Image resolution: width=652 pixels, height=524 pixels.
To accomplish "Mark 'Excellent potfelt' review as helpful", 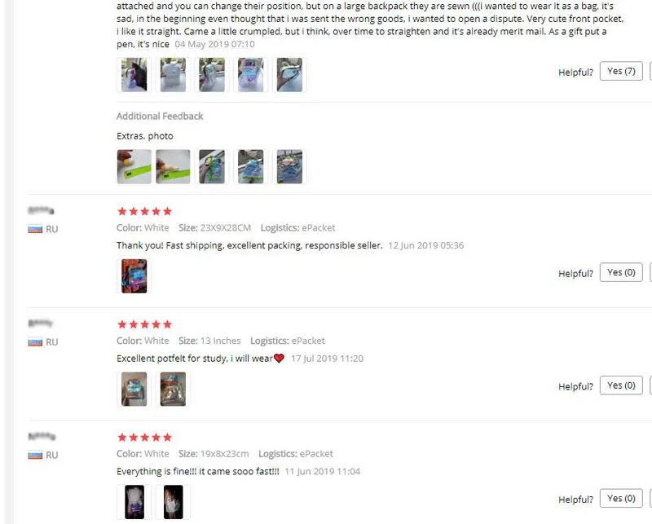I will click(621, 385).
